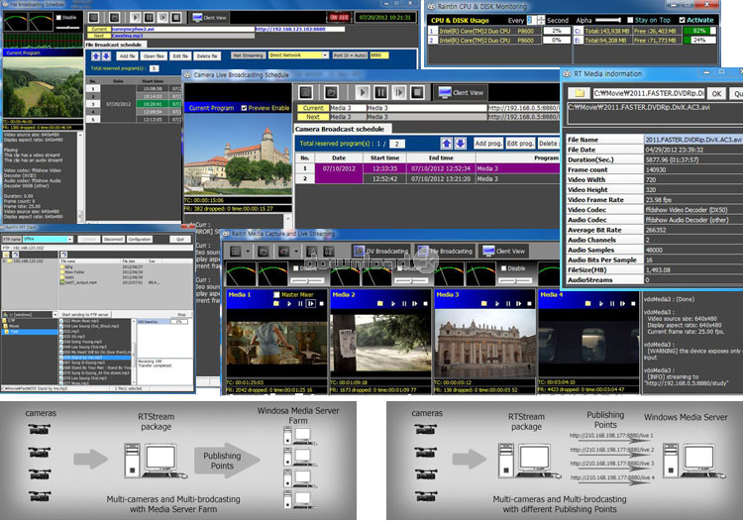The height and width of the screenshot is (521, 743).
Task: Toggle the Master Mixer checkbox
Action: click(276, 294)
